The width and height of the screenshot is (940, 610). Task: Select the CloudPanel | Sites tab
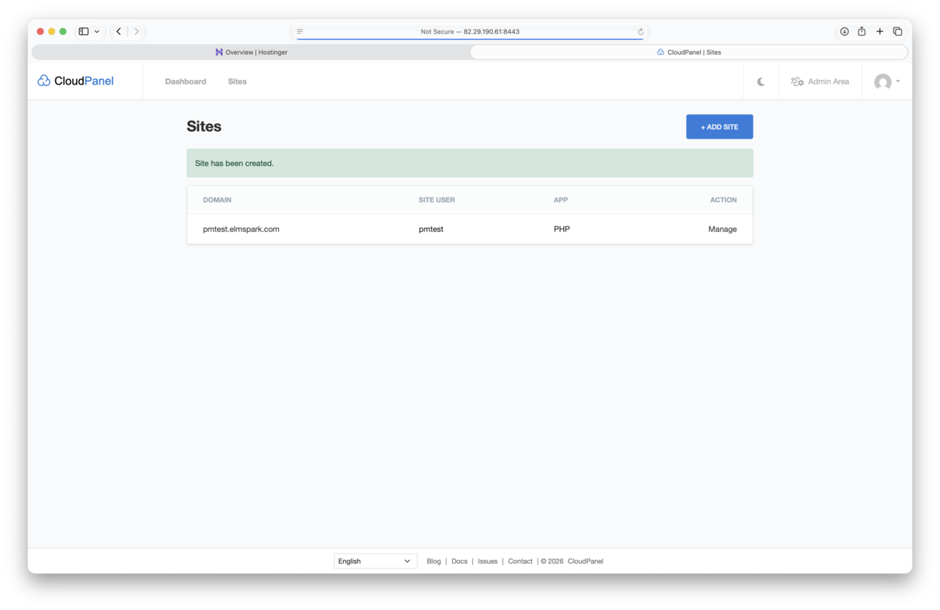pyautogui.click(x=689, y=52)
